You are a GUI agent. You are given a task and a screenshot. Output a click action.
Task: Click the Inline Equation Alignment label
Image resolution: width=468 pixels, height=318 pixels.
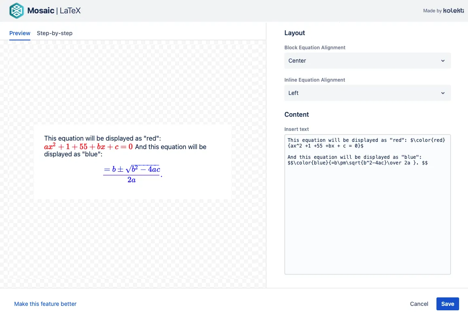[315, 80]
